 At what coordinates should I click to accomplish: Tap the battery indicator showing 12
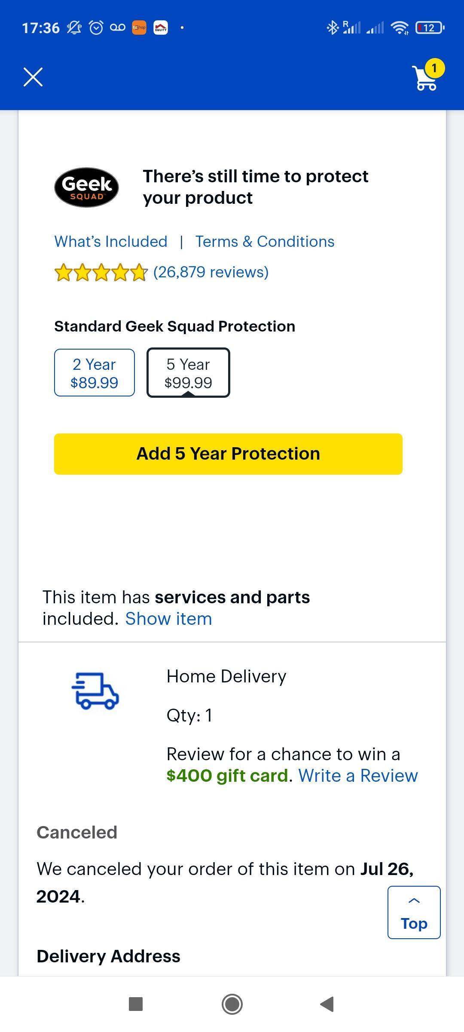point(429,28)
